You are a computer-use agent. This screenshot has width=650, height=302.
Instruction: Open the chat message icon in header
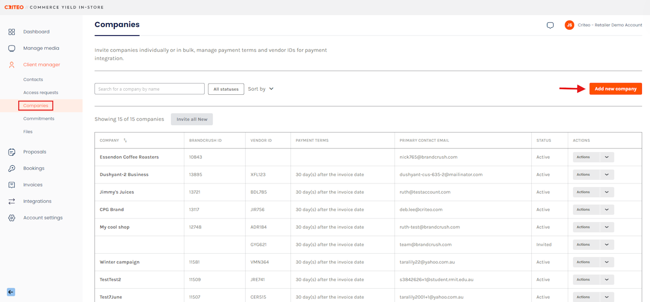pos(550,25)
